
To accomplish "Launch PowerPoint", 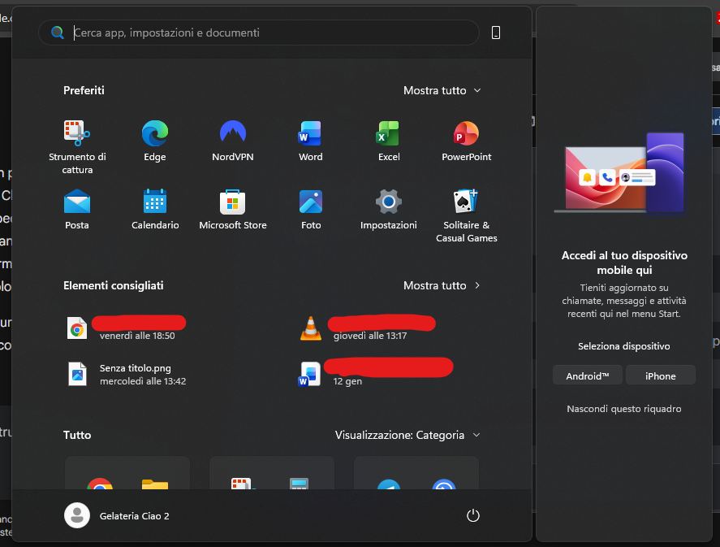I will [466, 141].
